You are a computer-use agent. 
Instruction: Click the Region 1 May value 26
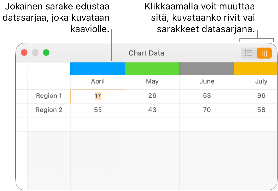(152, 96)
